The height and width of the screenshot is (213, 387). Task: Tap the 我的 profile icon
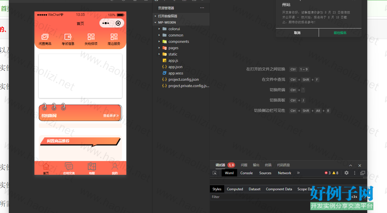tap(115, 167)
